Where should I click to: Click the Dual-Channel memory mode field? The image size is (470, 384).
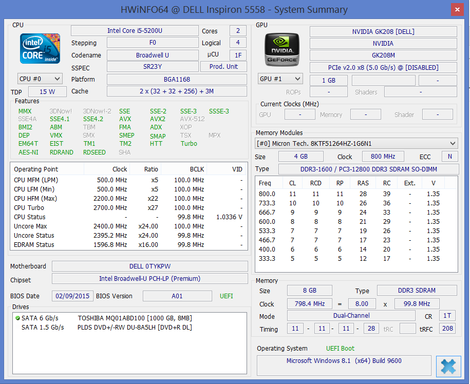(x=351, y=316)
